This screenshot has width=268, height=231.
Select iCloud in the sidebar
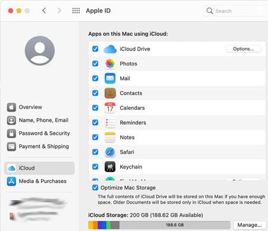(x=39, y=168)
